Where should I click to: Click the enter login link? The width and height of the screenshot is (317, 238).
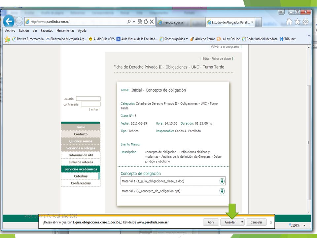(95, 109)
